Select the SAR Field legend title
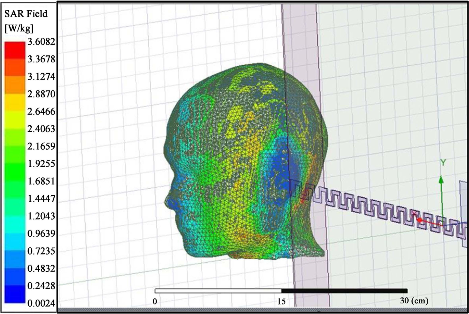The image size is (469, 314). pyautogui.click(x=26, y=14)
